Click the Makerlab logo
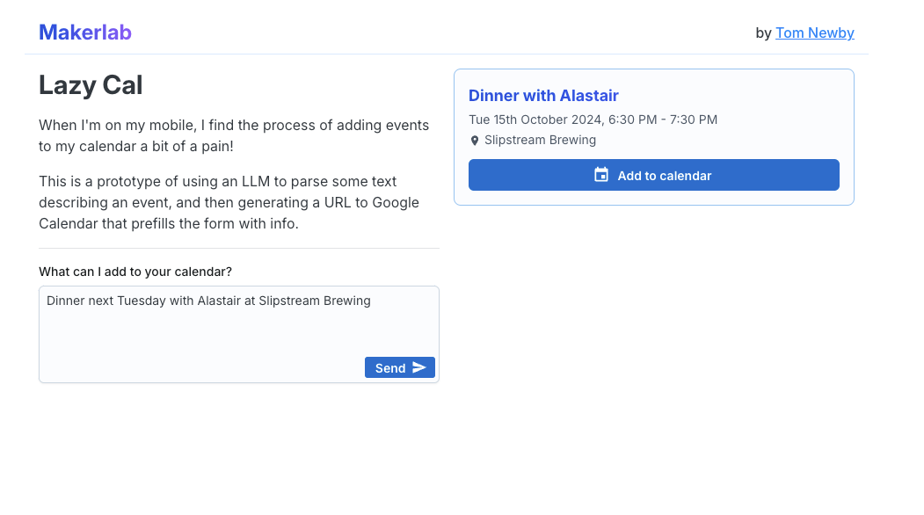 [85, 33]
